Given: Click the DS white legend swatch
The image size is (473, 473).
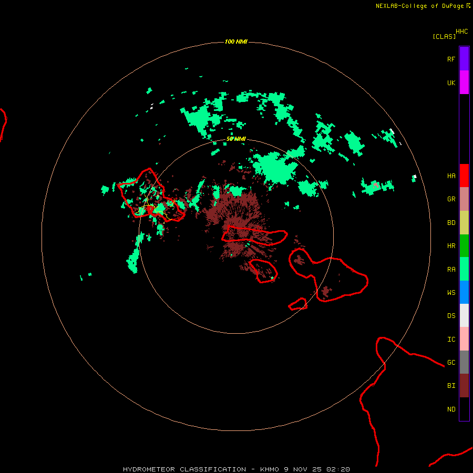Looking at the screenshot, I should [464, 315].
